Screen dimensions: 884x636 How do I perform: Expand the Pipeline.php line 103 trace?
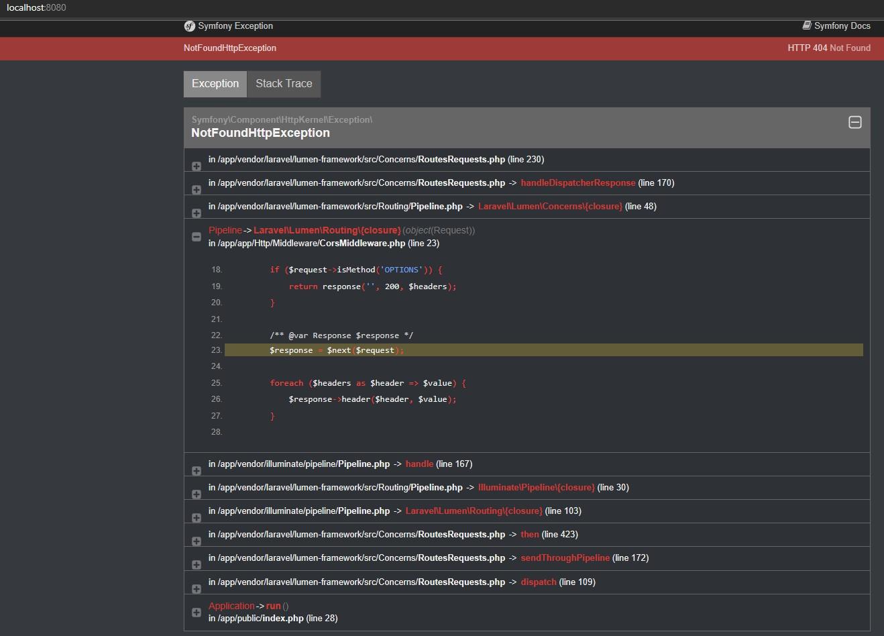tap(197, 518)
